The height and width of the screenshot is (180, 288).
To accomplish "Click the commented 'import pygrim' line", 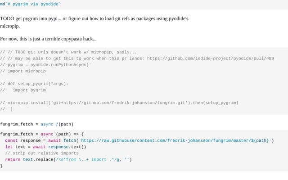I will 23,90.
